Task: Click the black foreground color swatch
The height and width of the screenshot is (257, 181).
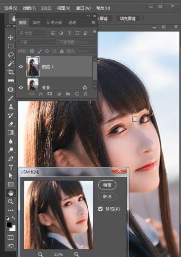Action: [9, 225]
